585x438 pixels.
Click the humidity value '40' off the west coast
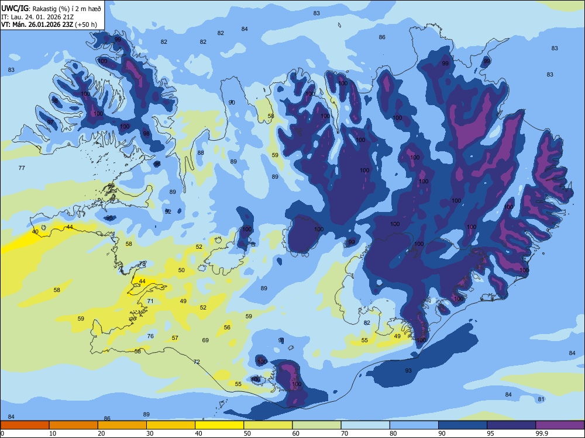(35, 232)
